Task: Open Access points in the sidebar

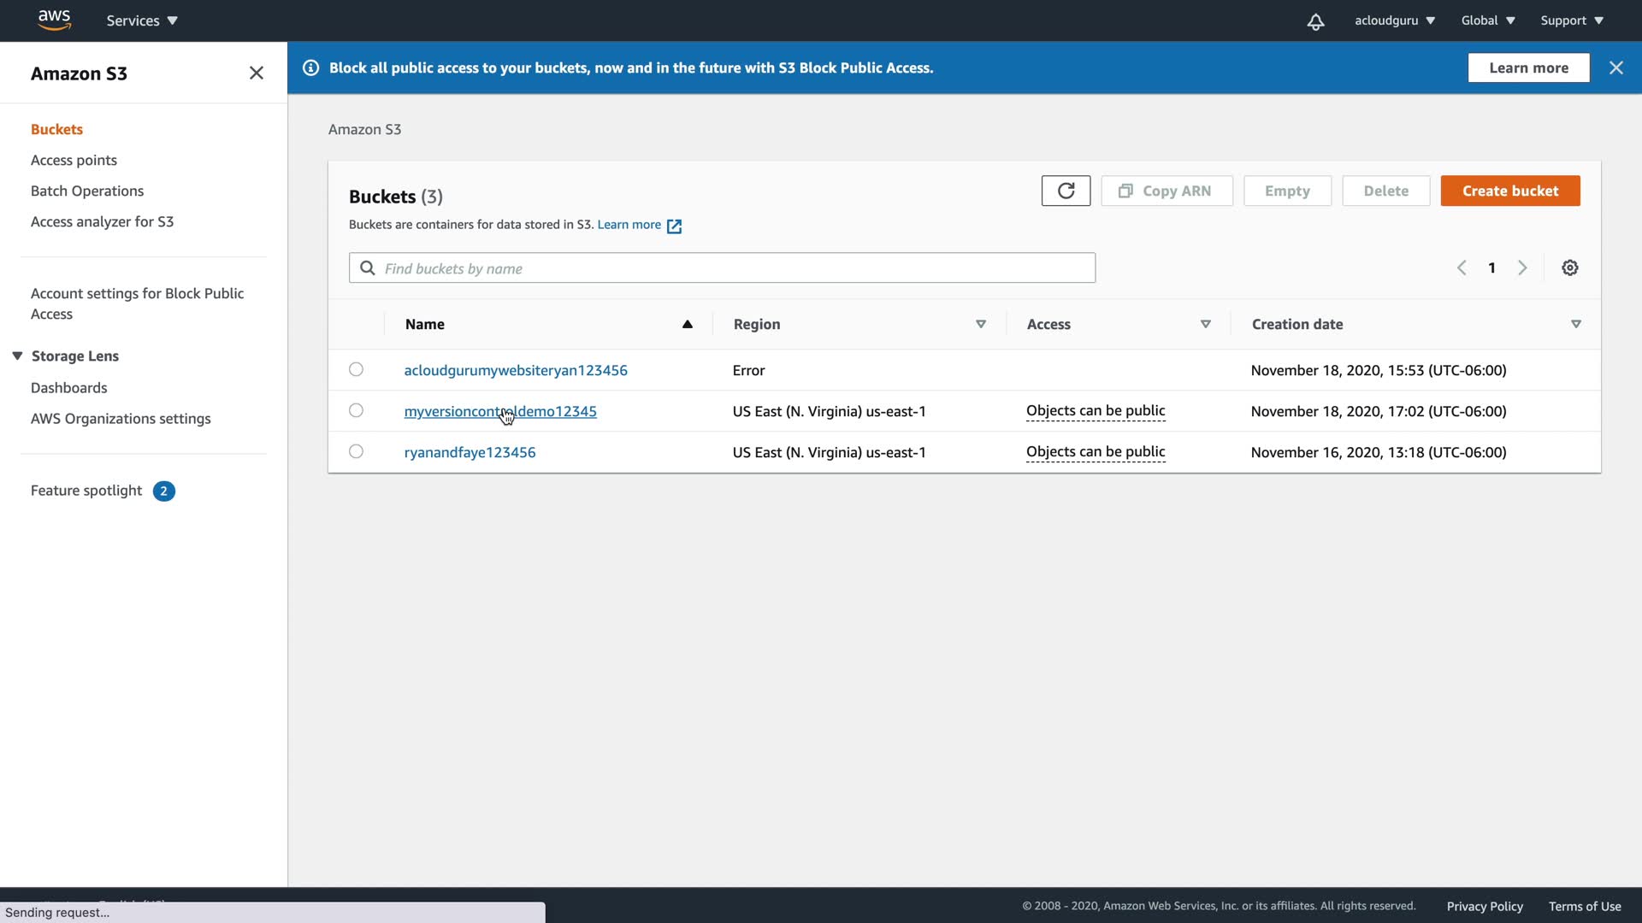Action: 74,160
